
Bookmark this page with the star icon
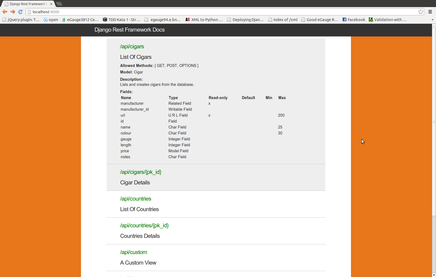(x=421, y=12)
